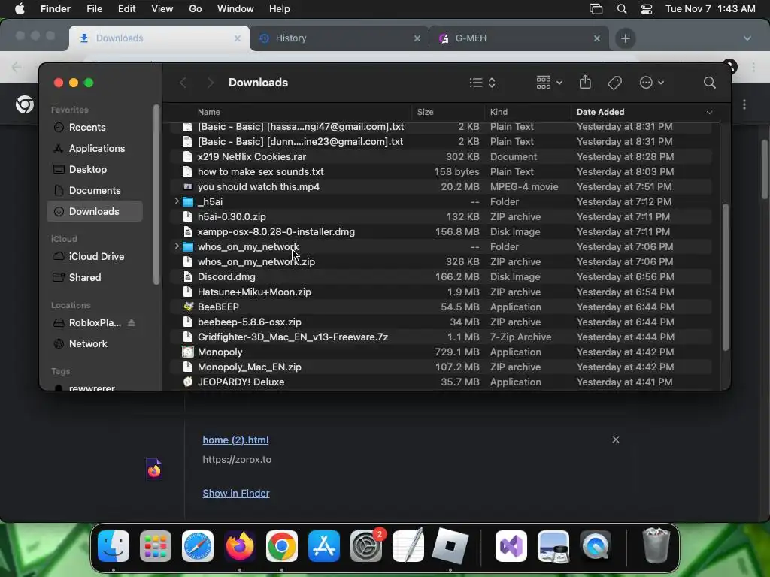770x577 pixels.
Task: Select iCloud Drive in sidebar
Action: coord(95,257)
